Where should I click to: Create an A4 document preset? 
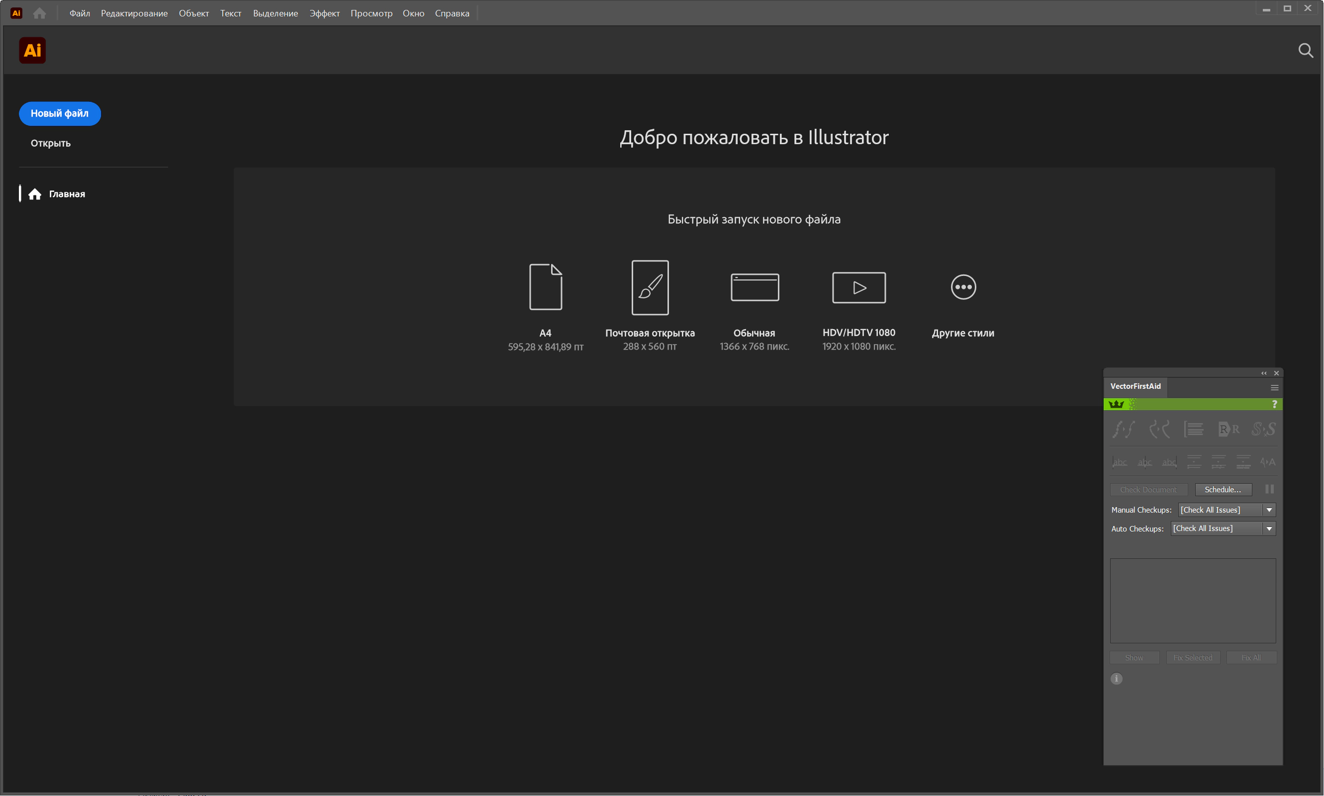546,287
